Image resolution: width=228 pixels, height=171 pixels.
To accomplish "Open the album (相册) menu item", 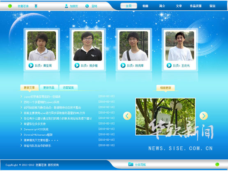I will coord(145,6).
